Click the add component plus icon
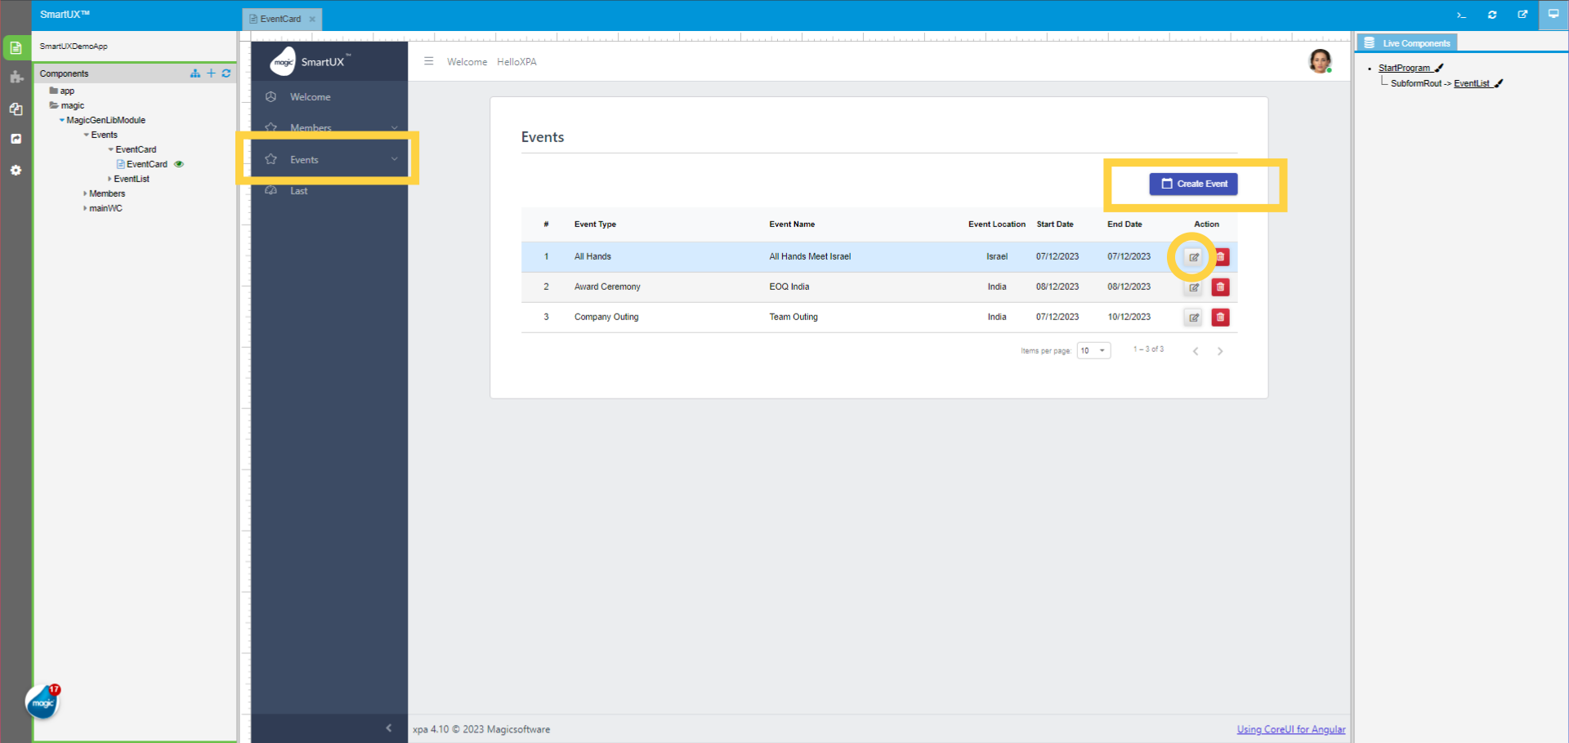 click(x=211, y=73)
